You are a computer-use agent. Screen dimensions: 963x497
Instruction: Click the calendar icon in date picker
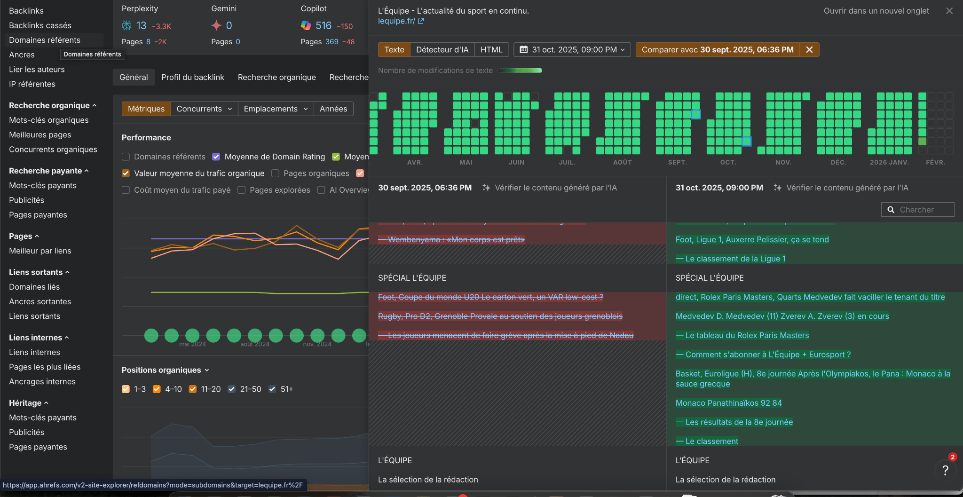pos(523,50)
